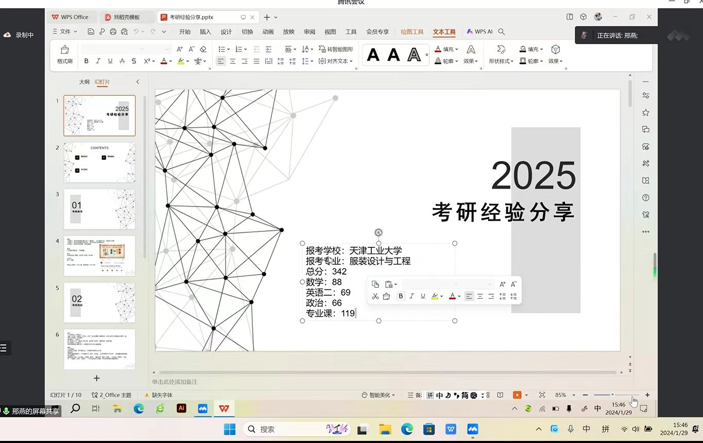This screenshot has width=703, height=443.
Task: Toggle italic formatting in the ribbon
Action: [x=98, y=61]
